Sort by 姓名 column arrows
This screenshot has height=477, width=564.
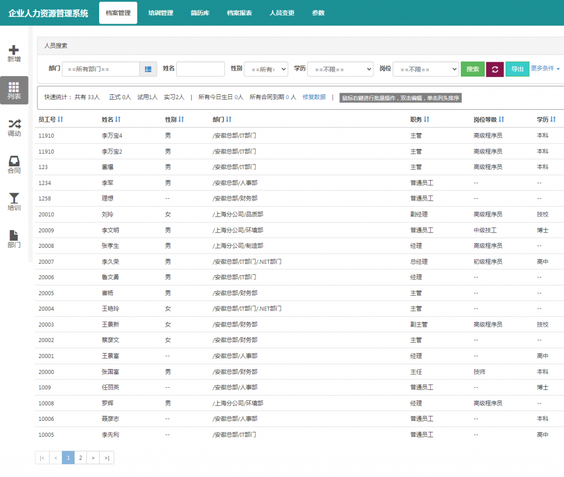click(118, 120)
